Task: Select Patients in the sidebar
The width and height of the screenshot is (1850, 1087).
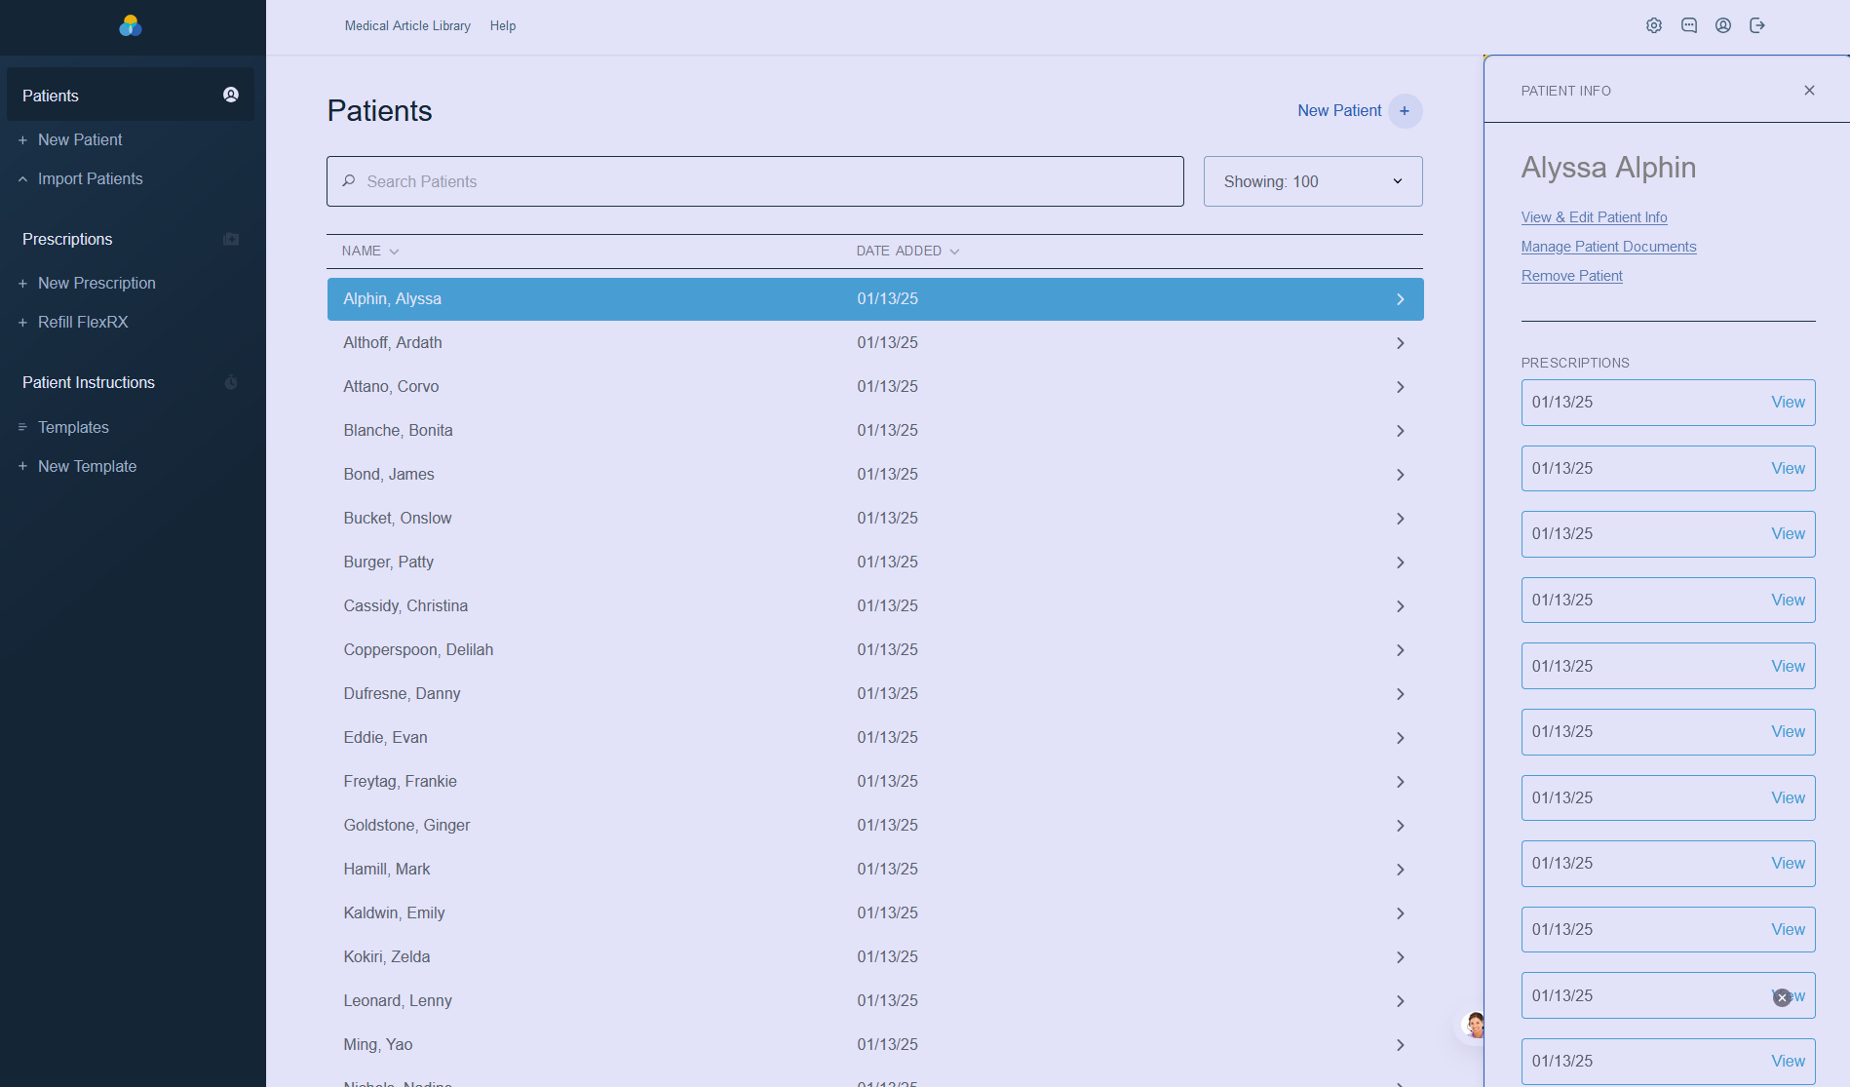Action: click(131, 95)
